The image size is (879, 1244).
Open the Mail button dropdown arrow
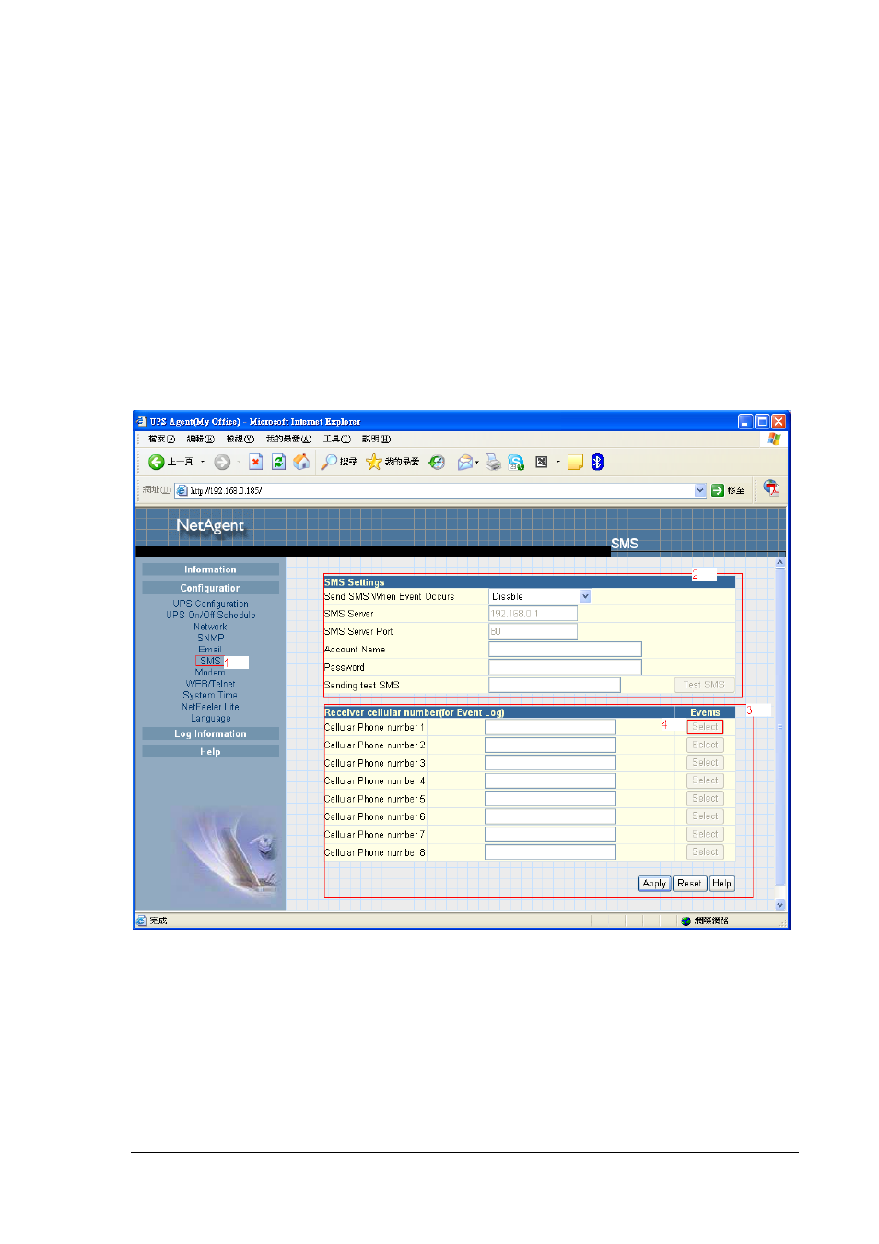pyautogui.click(x=477, y=463)
